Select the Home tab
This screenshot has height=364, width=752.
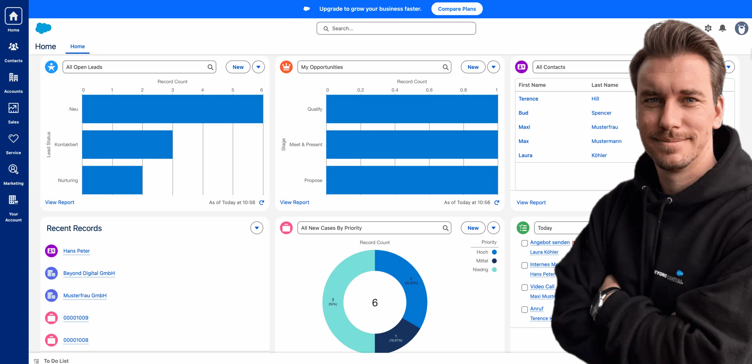click(78, 46)
